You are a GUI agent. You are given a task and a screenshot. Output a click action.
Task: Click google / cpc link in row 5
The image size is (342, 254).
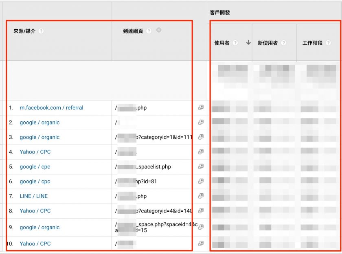[35, 167]
